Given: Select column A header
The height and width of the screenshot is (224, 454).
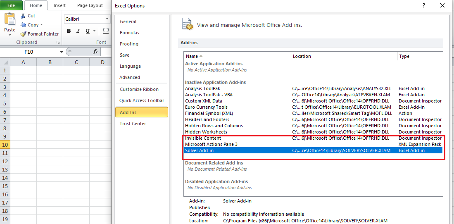Looking at the screenshot, I should (23, 62).
